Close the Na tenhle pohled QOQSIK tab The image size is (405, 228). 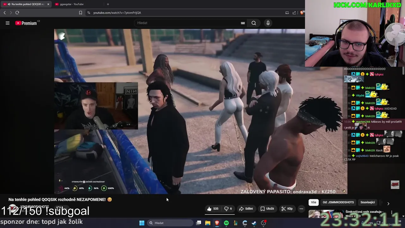coord(48,4)
